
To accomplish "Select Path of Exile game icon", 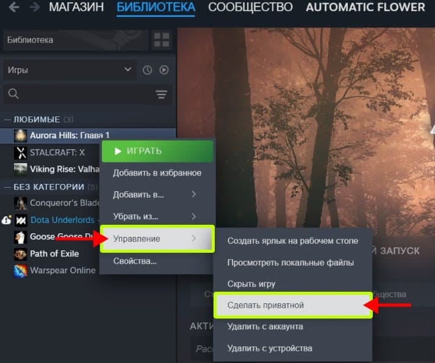I will [x=21, y=254].
